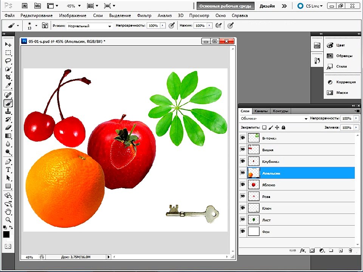Select the Path Selection tool
Screen dimensions: 363x272
(x=8, y=178)
